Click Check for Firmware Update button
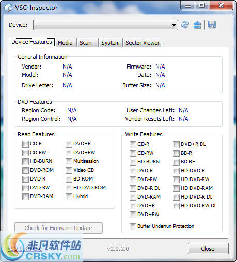Image resolution: width=237 pixels, height=262 pixels. pyautogui.click(x=58, y=228)
